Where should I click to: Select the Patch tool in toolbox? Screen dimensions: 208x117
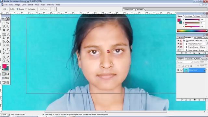(x=4, y=34)
